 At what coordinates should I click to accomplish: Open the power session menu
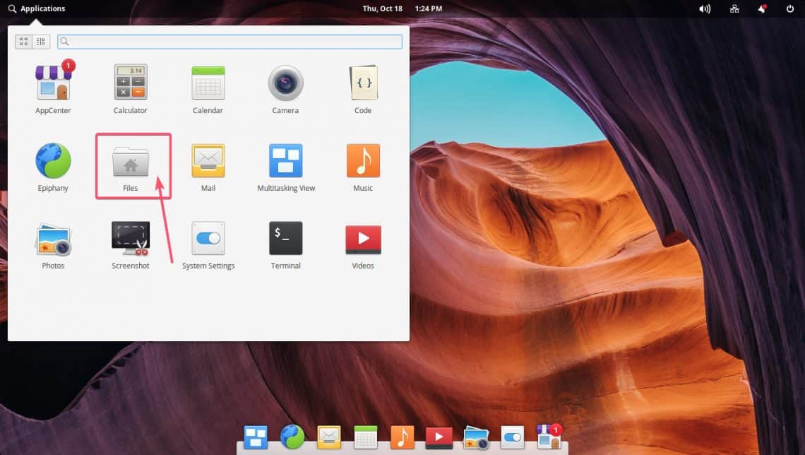789,8
